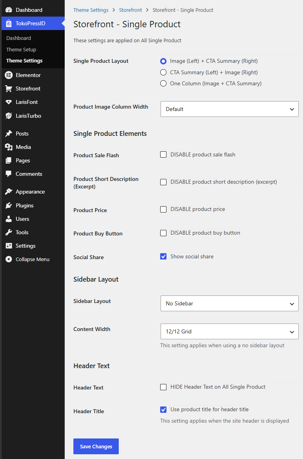
Task: Click the Collapse Menu label
Action: (x=32, y=260)
